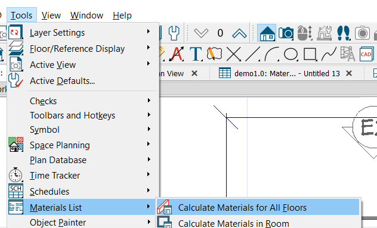Open the View menu
This screenshot has width=377, height=228.
point(51,15)
